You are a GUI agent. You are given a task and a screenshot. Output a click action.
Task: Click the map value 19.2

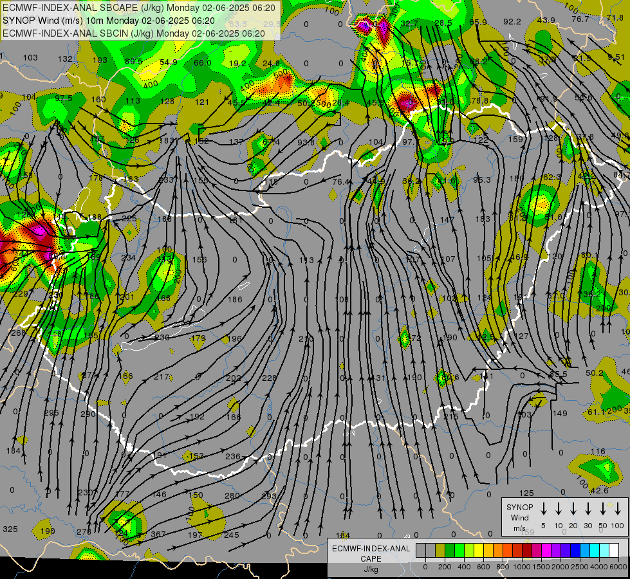(x=237, y=64)
